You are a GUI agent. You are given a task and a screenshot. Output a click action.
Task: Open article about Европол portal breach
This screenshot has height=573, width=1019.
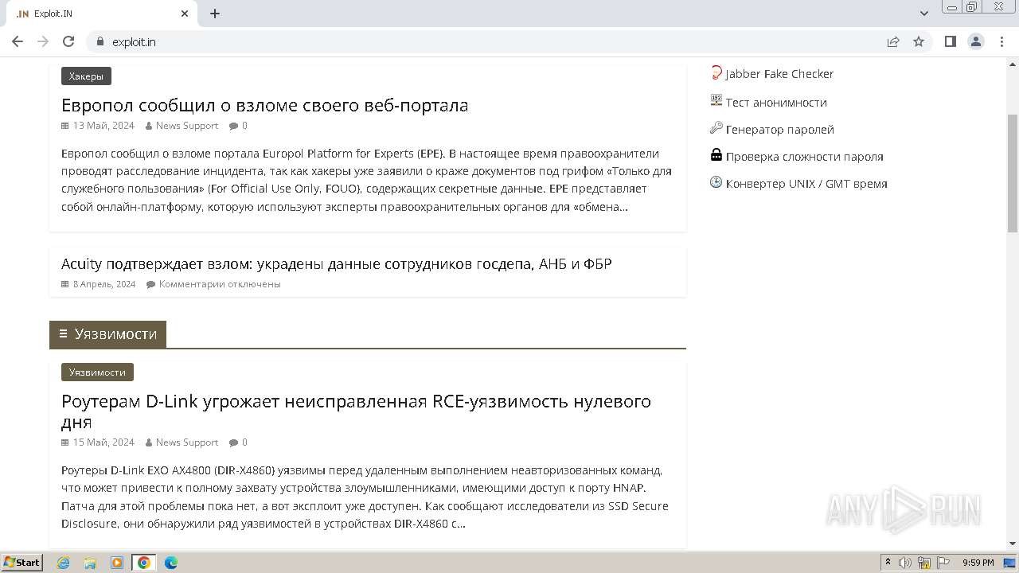click(x=264, y=105)
